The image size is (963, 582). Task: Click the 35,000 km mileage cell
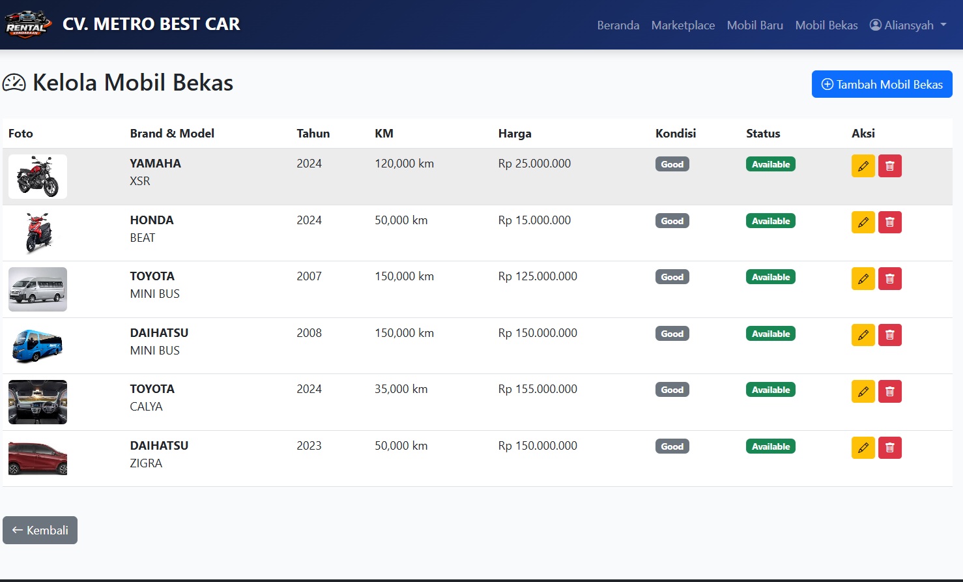click(401, 389)
